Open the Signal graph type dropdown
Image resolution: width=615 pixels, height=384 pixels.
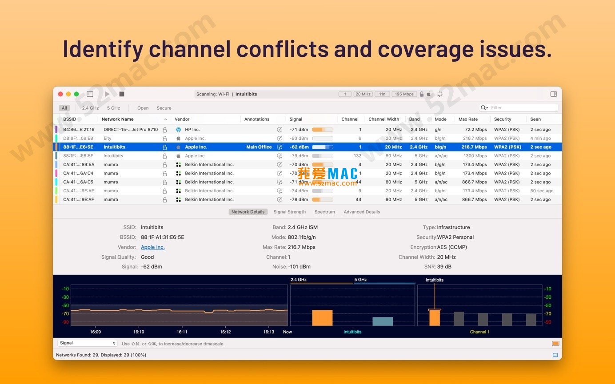click(x=87, y=343)
